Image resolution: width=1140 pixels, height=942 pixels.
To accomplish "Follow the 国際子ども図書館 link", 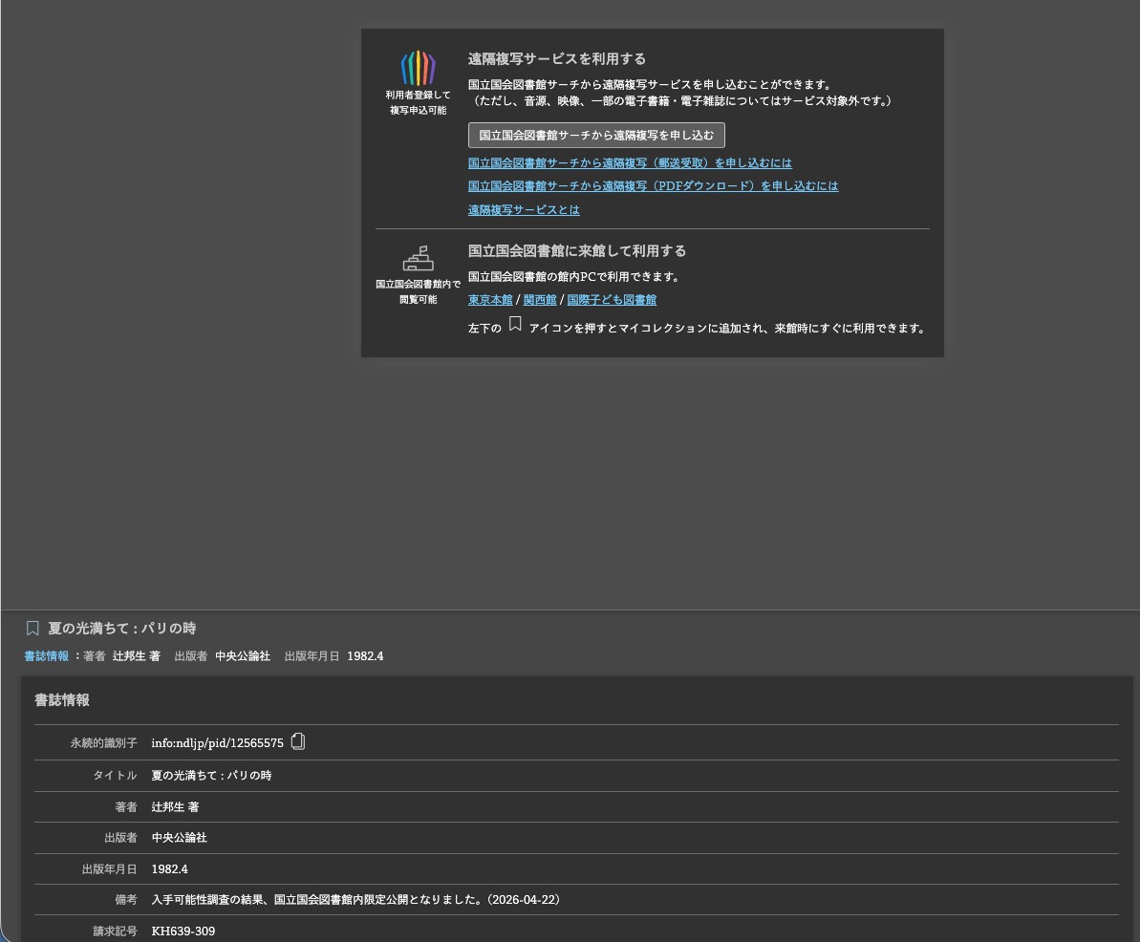I will tap(612, 300).
